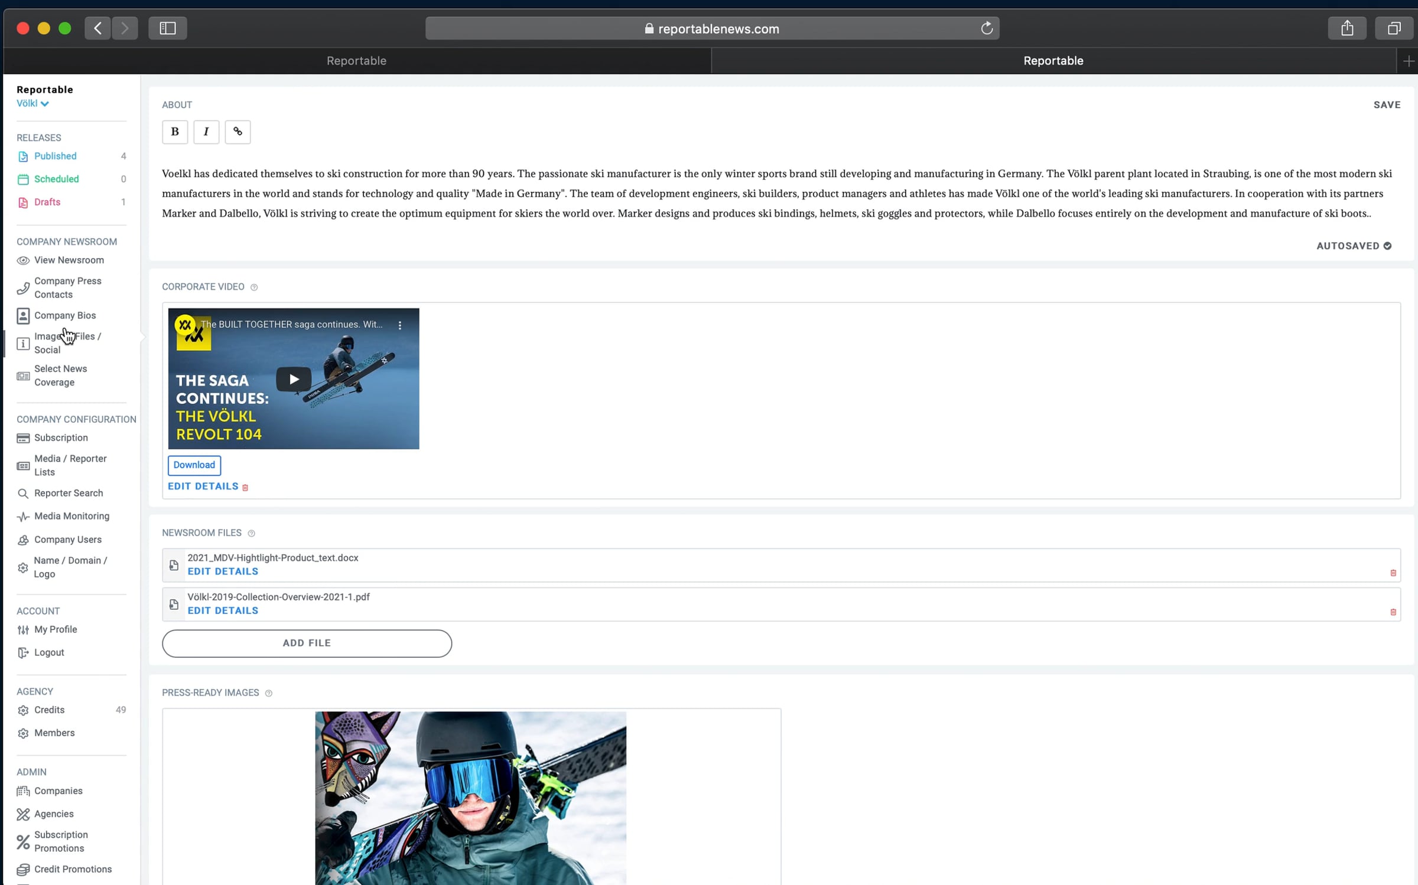1418x885 pixels.
Task: Click the Published releases document icon
Action: click(23, 156)
